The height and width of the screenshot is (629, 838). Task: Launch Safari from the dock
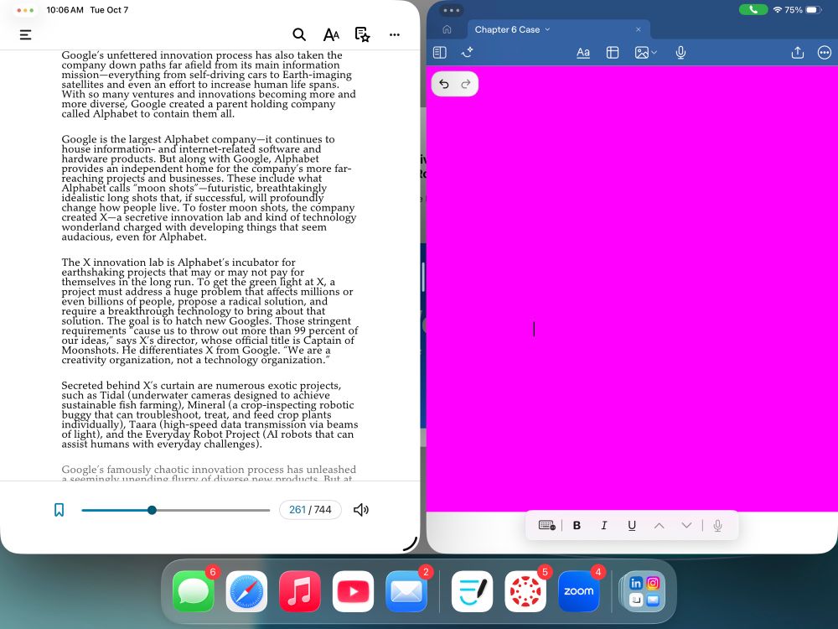pos(246,591)
